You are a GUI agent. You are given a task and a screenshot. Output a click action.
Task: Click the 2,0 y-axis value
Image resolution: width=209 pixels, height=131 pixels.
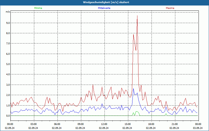tap(8, 95)
